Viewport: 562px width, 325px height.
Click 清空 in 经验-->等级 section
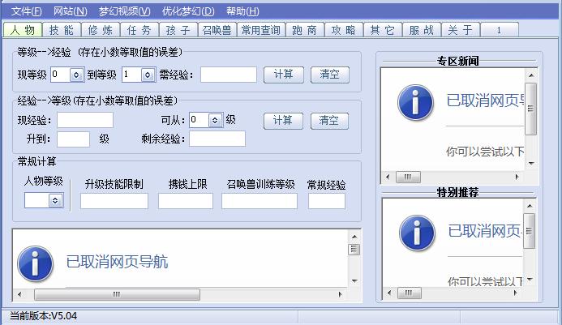[x=329, y=121]
